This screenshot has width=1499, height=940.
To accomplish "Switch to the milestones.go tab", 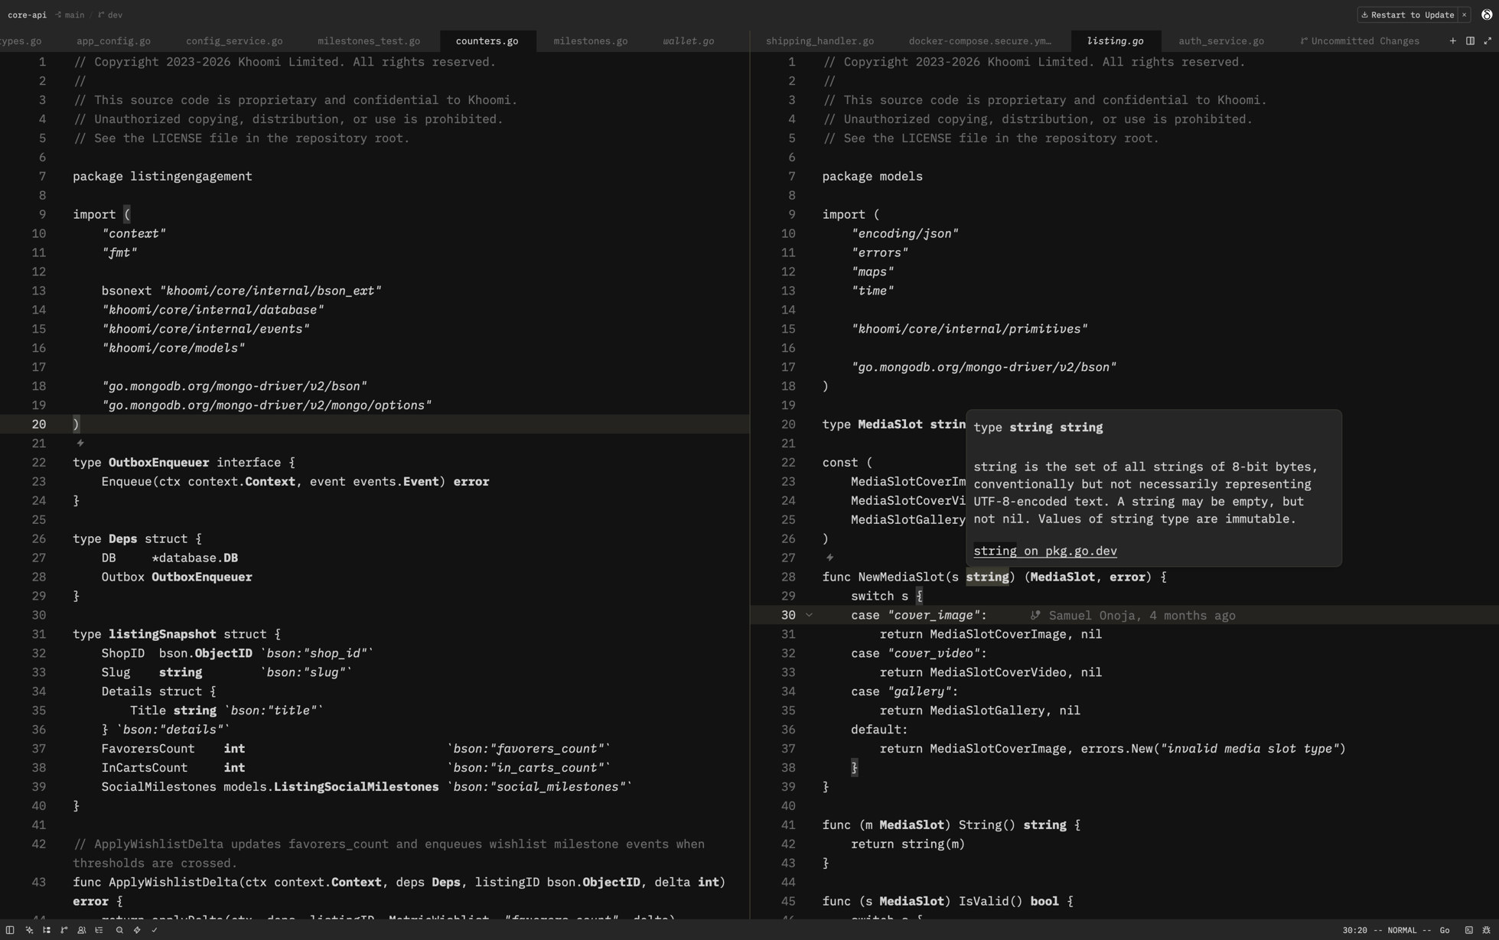I will coord(590,41).
